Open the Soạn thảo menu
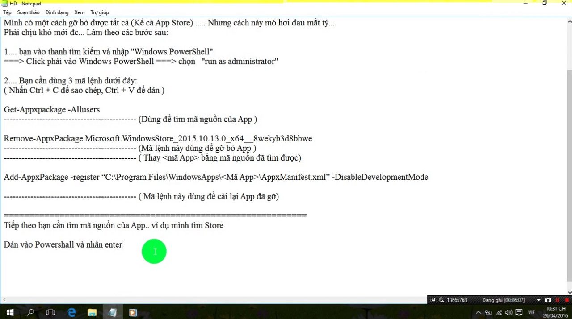Viewport: 572px width, 319px height. [28, 12]
